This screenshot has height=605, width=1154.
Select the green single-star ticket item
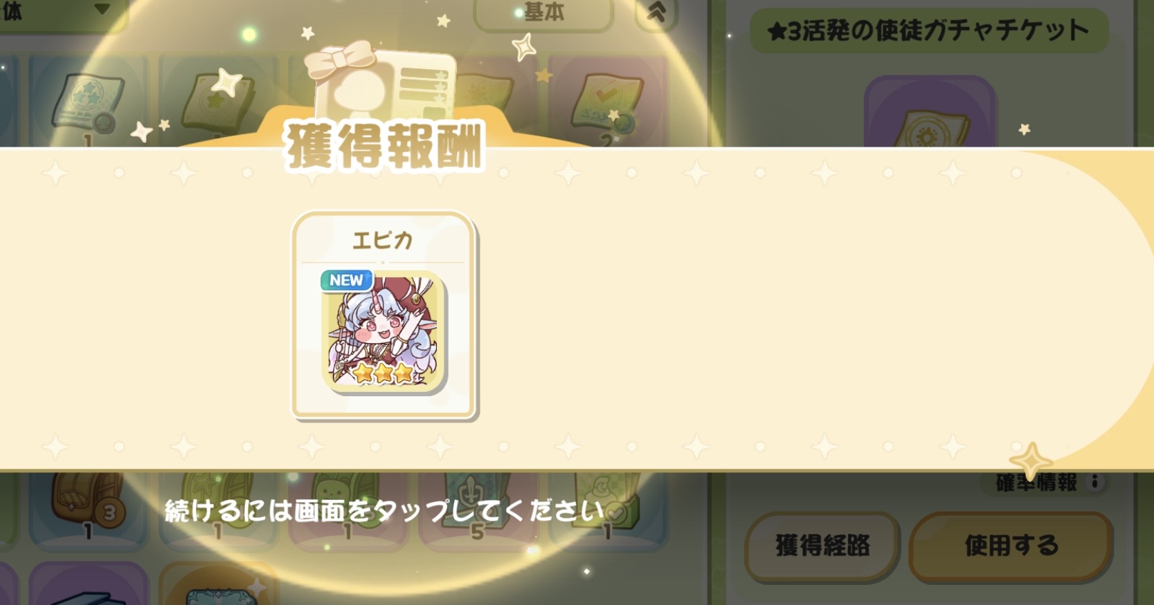tap(217, 102)
